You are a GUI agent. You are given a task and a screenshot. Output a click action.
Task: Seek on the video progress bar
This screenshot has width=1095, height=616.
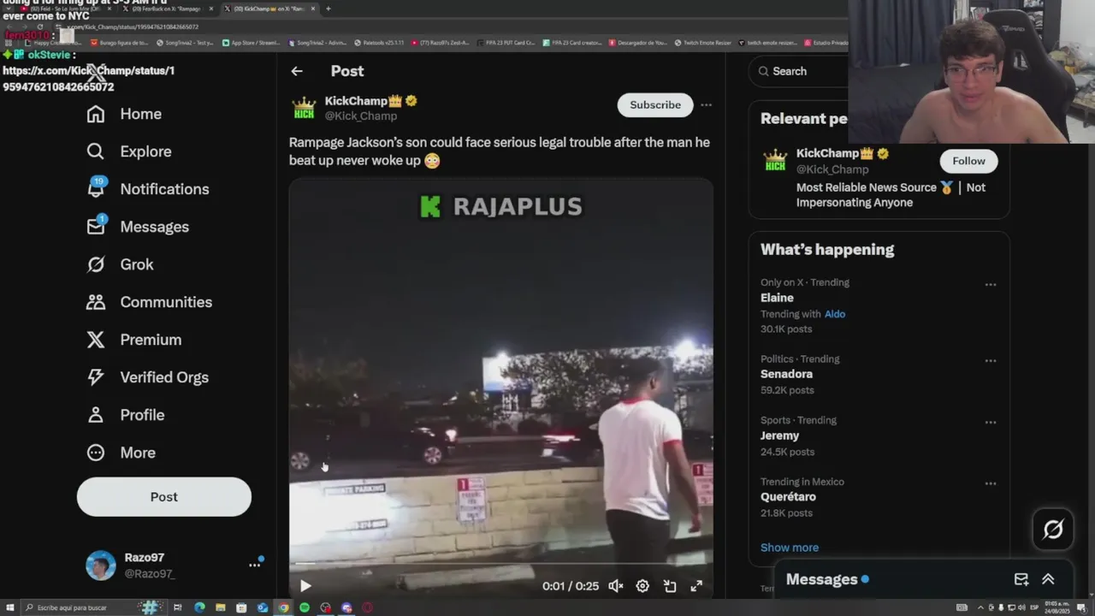pos(500,565)
